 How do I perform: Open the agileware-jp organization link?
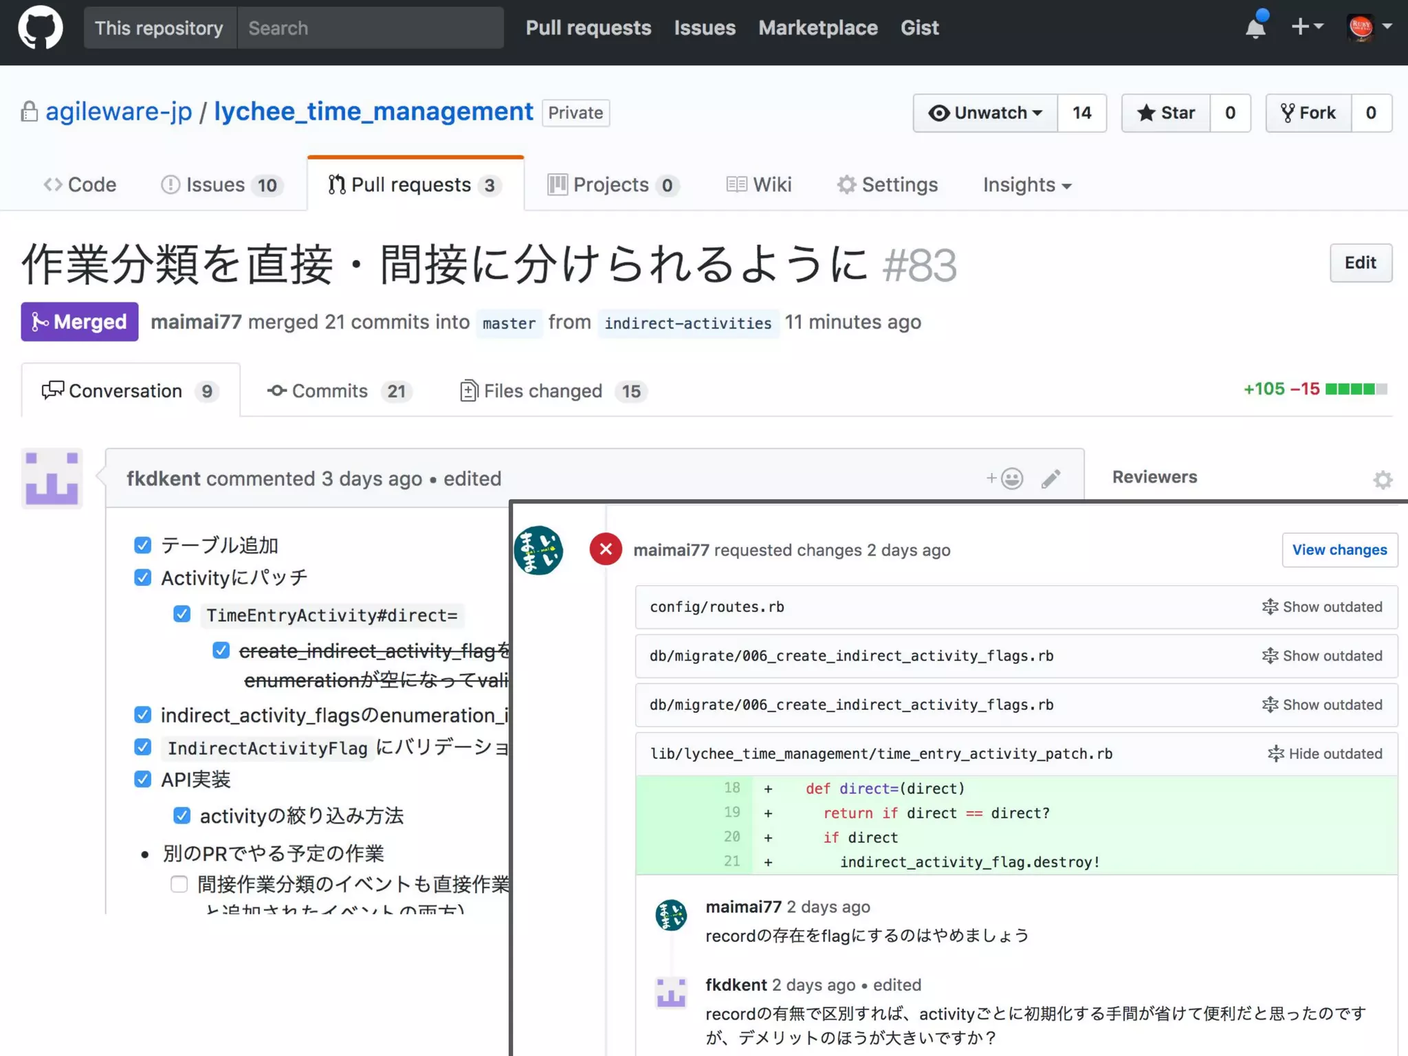coord(119,111)
